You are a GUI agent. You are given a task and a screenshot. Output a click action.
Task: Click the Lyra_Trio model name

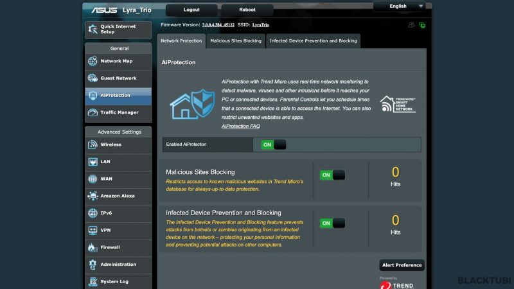tap(137, 10)
